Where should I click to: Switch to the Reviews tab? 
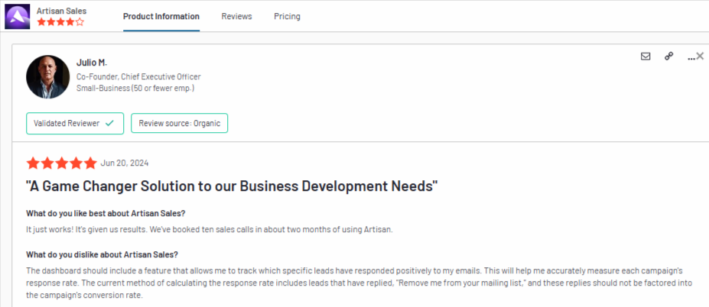click(236, 16)
